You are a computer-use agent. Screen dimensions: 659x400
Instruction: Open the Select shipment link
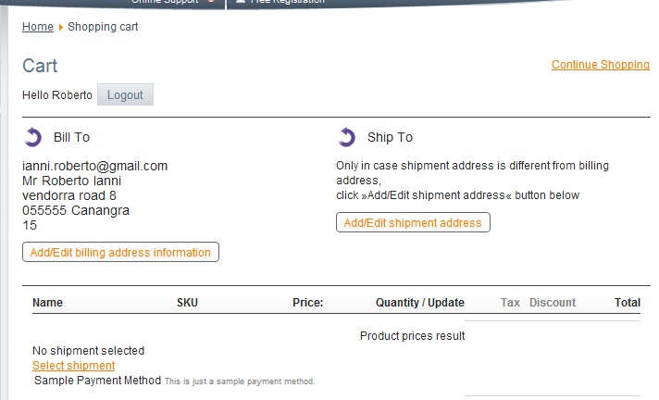point(73,366)
